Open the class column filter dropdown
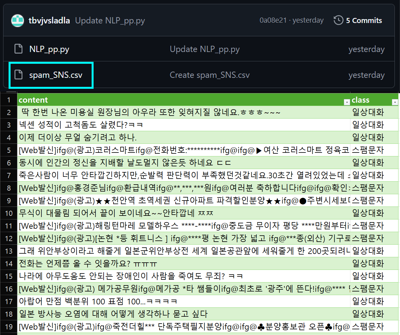 pyautogui.click(x=395, y=102)
